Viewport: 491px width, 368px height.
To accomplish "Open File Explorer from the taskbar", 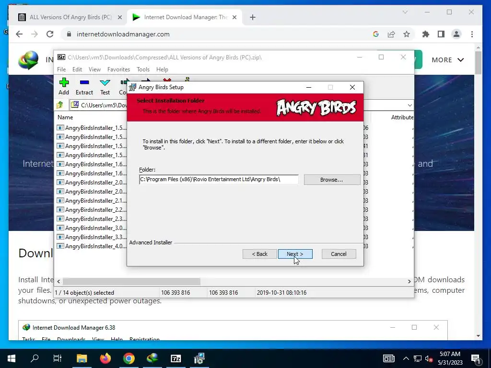I will 82,358.
